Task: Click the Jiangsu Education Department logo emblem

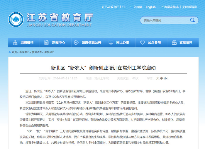Action: [x=16, y=20]
